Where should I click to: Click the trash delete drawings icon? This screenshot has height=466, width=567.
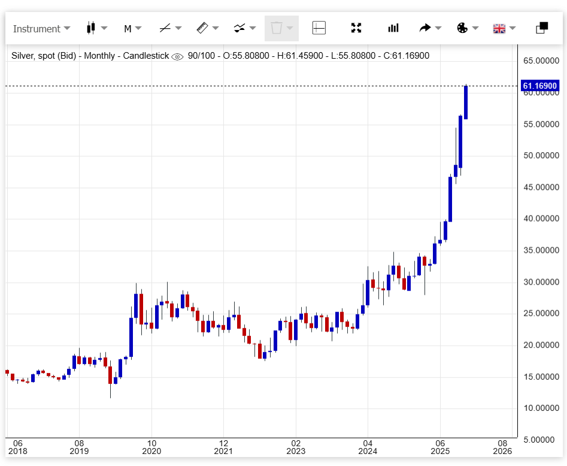(276, 28)
